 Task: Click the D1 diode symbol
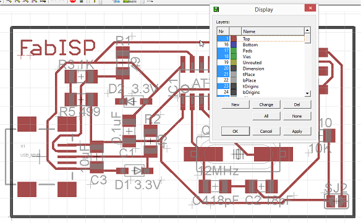click(x=135, y=170)
